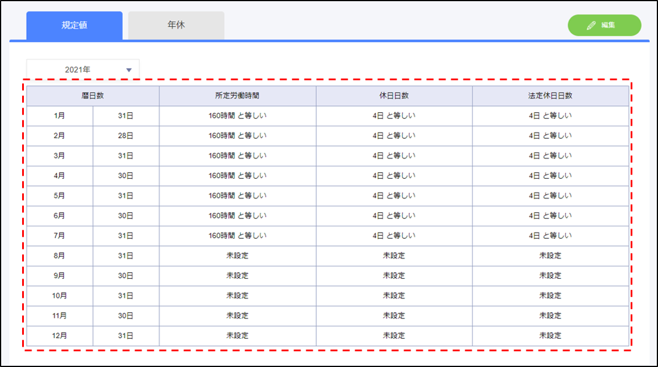
Task: Switch to the 規定値 tab
Action: click(x=75, y=26)
